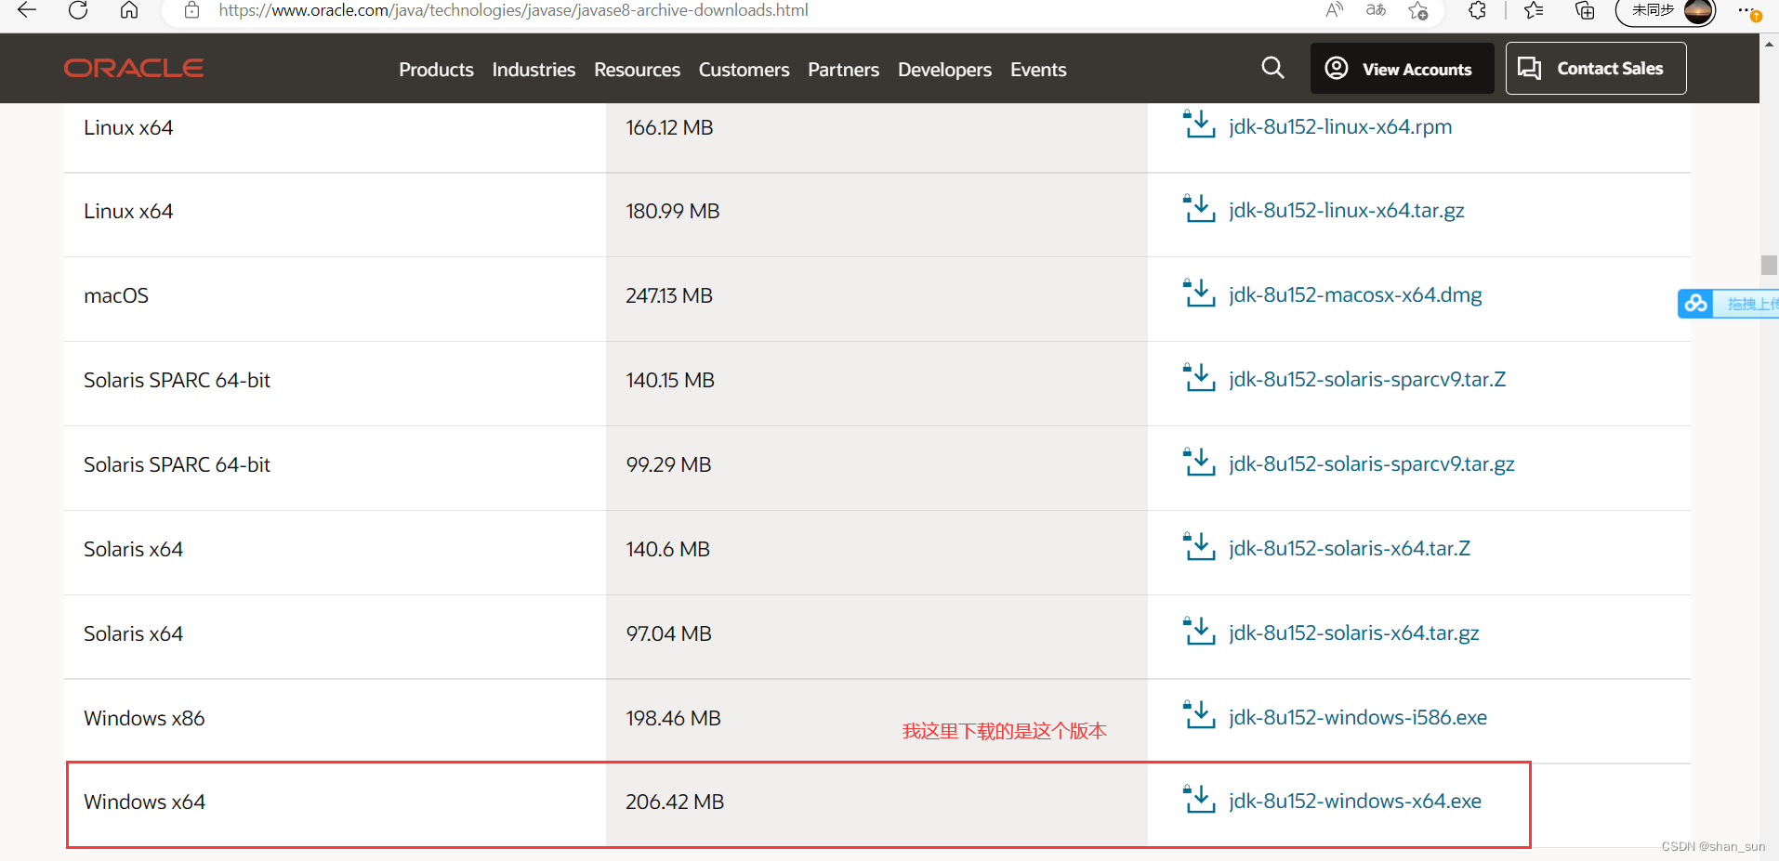Open the browser extensions puzzle icon
Screen dimensions: 1779x861
pos(1477,10)
